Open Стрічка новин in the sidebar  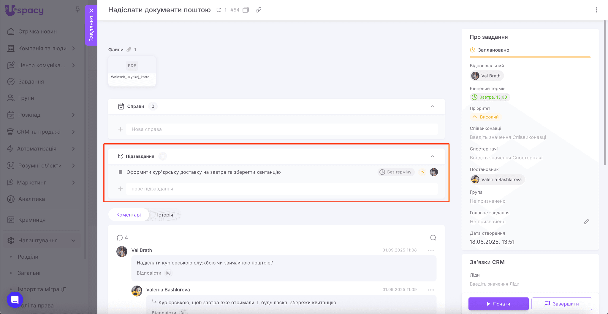(37, 31)
